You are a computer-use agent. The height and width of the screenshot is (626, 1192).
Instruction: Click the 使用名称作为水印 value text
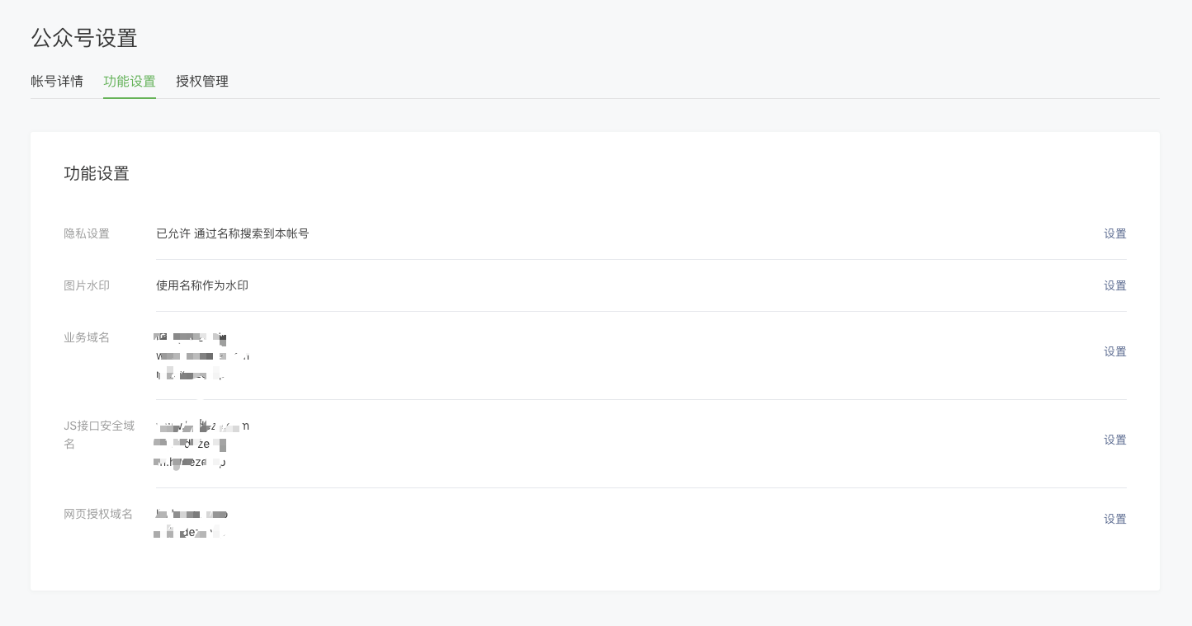click(x=202, y=286)
